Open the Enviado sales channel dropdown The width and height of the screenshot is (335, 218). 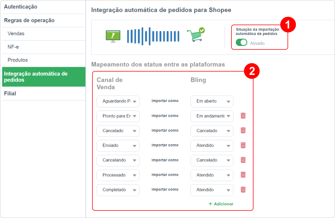pyautogui.click(x=118, y=146)
